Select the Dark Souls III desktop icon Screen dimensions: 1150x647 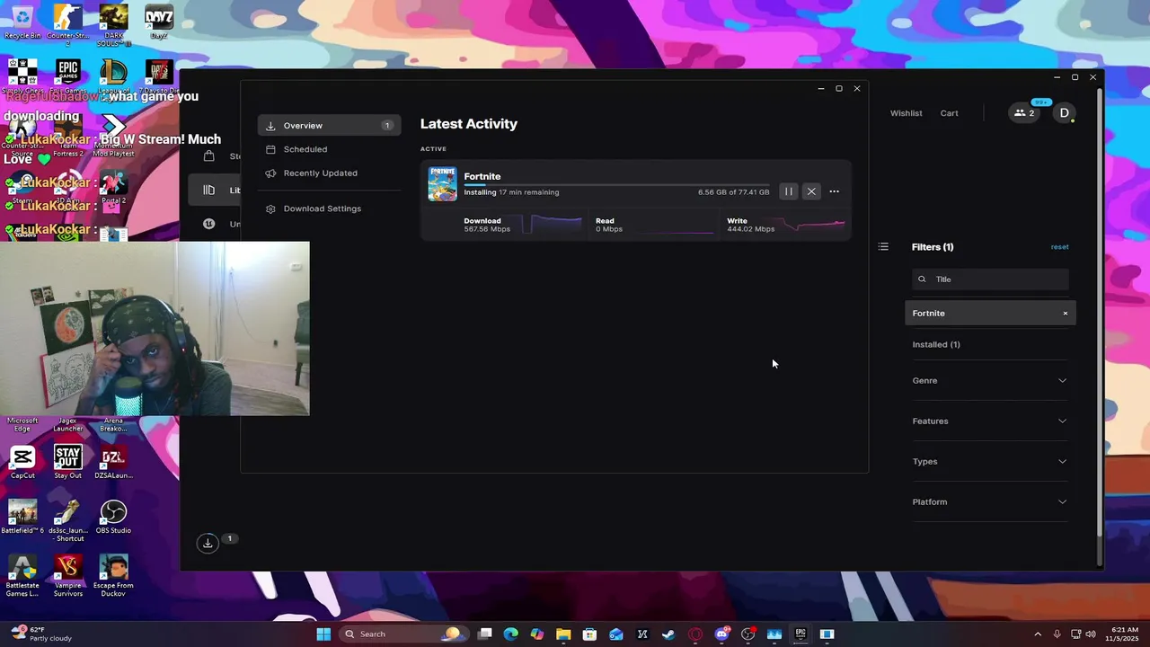pyautogui.click(x=113, y=24)
